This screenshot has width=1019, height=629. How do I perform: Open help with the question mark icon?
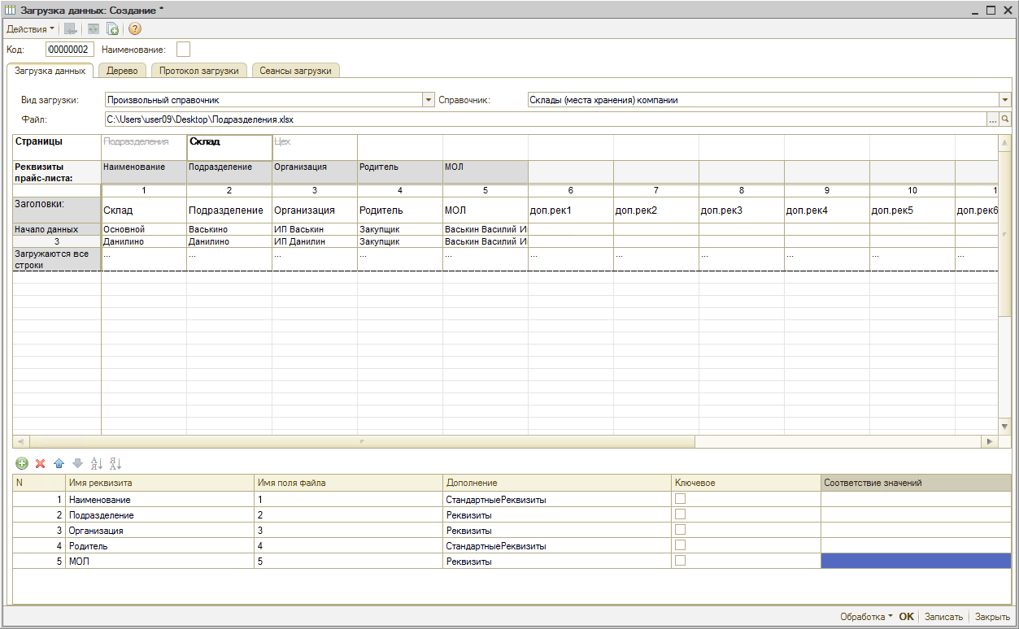pyautogui.click(x=135, y=28)
